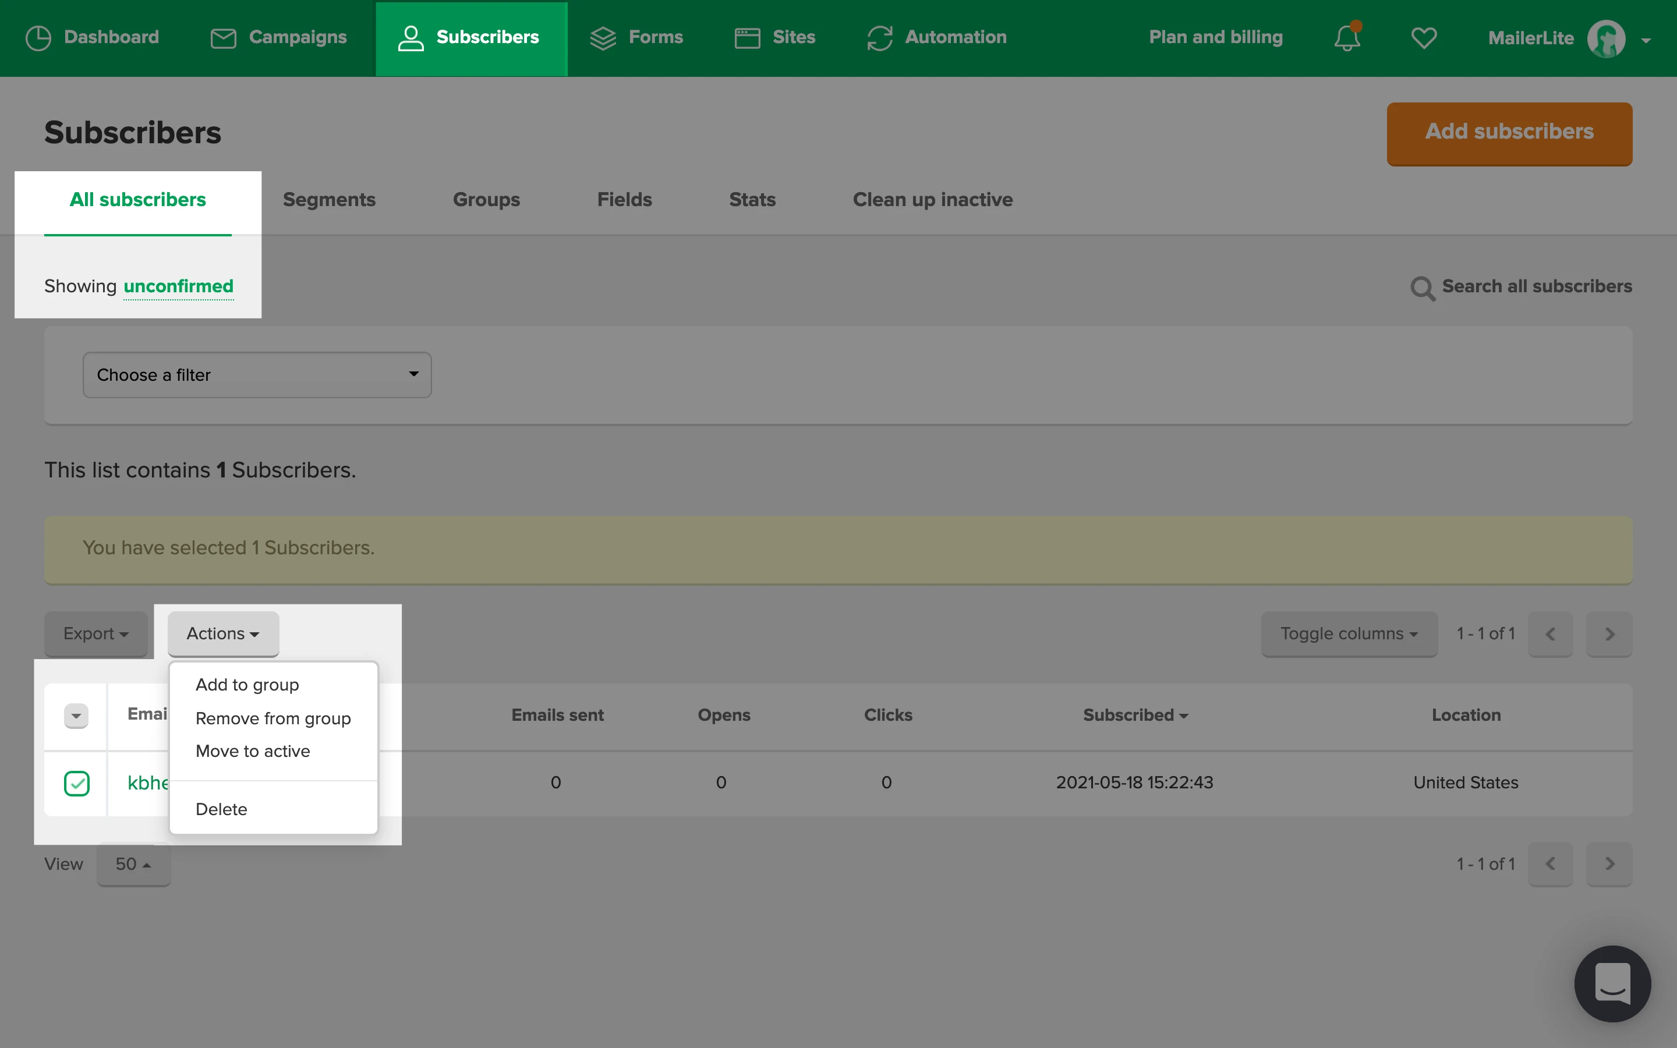1677x1048 pixels.
Task: Click the MailerLite profile avatar
Action: click(1605, 39)
